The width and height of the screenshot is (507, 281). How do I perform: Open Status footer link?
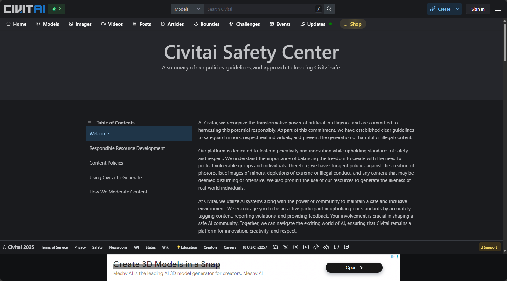pyautogui.click(x=151, y=247)
